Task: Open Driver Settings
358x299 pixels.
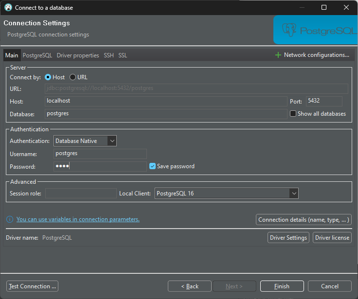Action: 288,238
